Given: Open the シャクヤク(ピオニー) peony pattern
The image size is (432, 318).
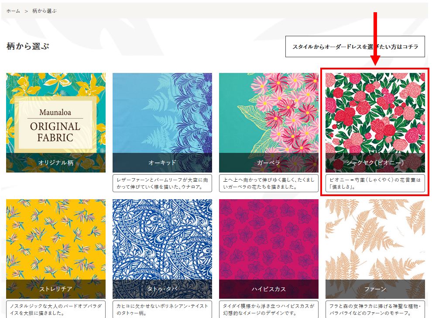Looking at the screenshot, I should point(375,122).
